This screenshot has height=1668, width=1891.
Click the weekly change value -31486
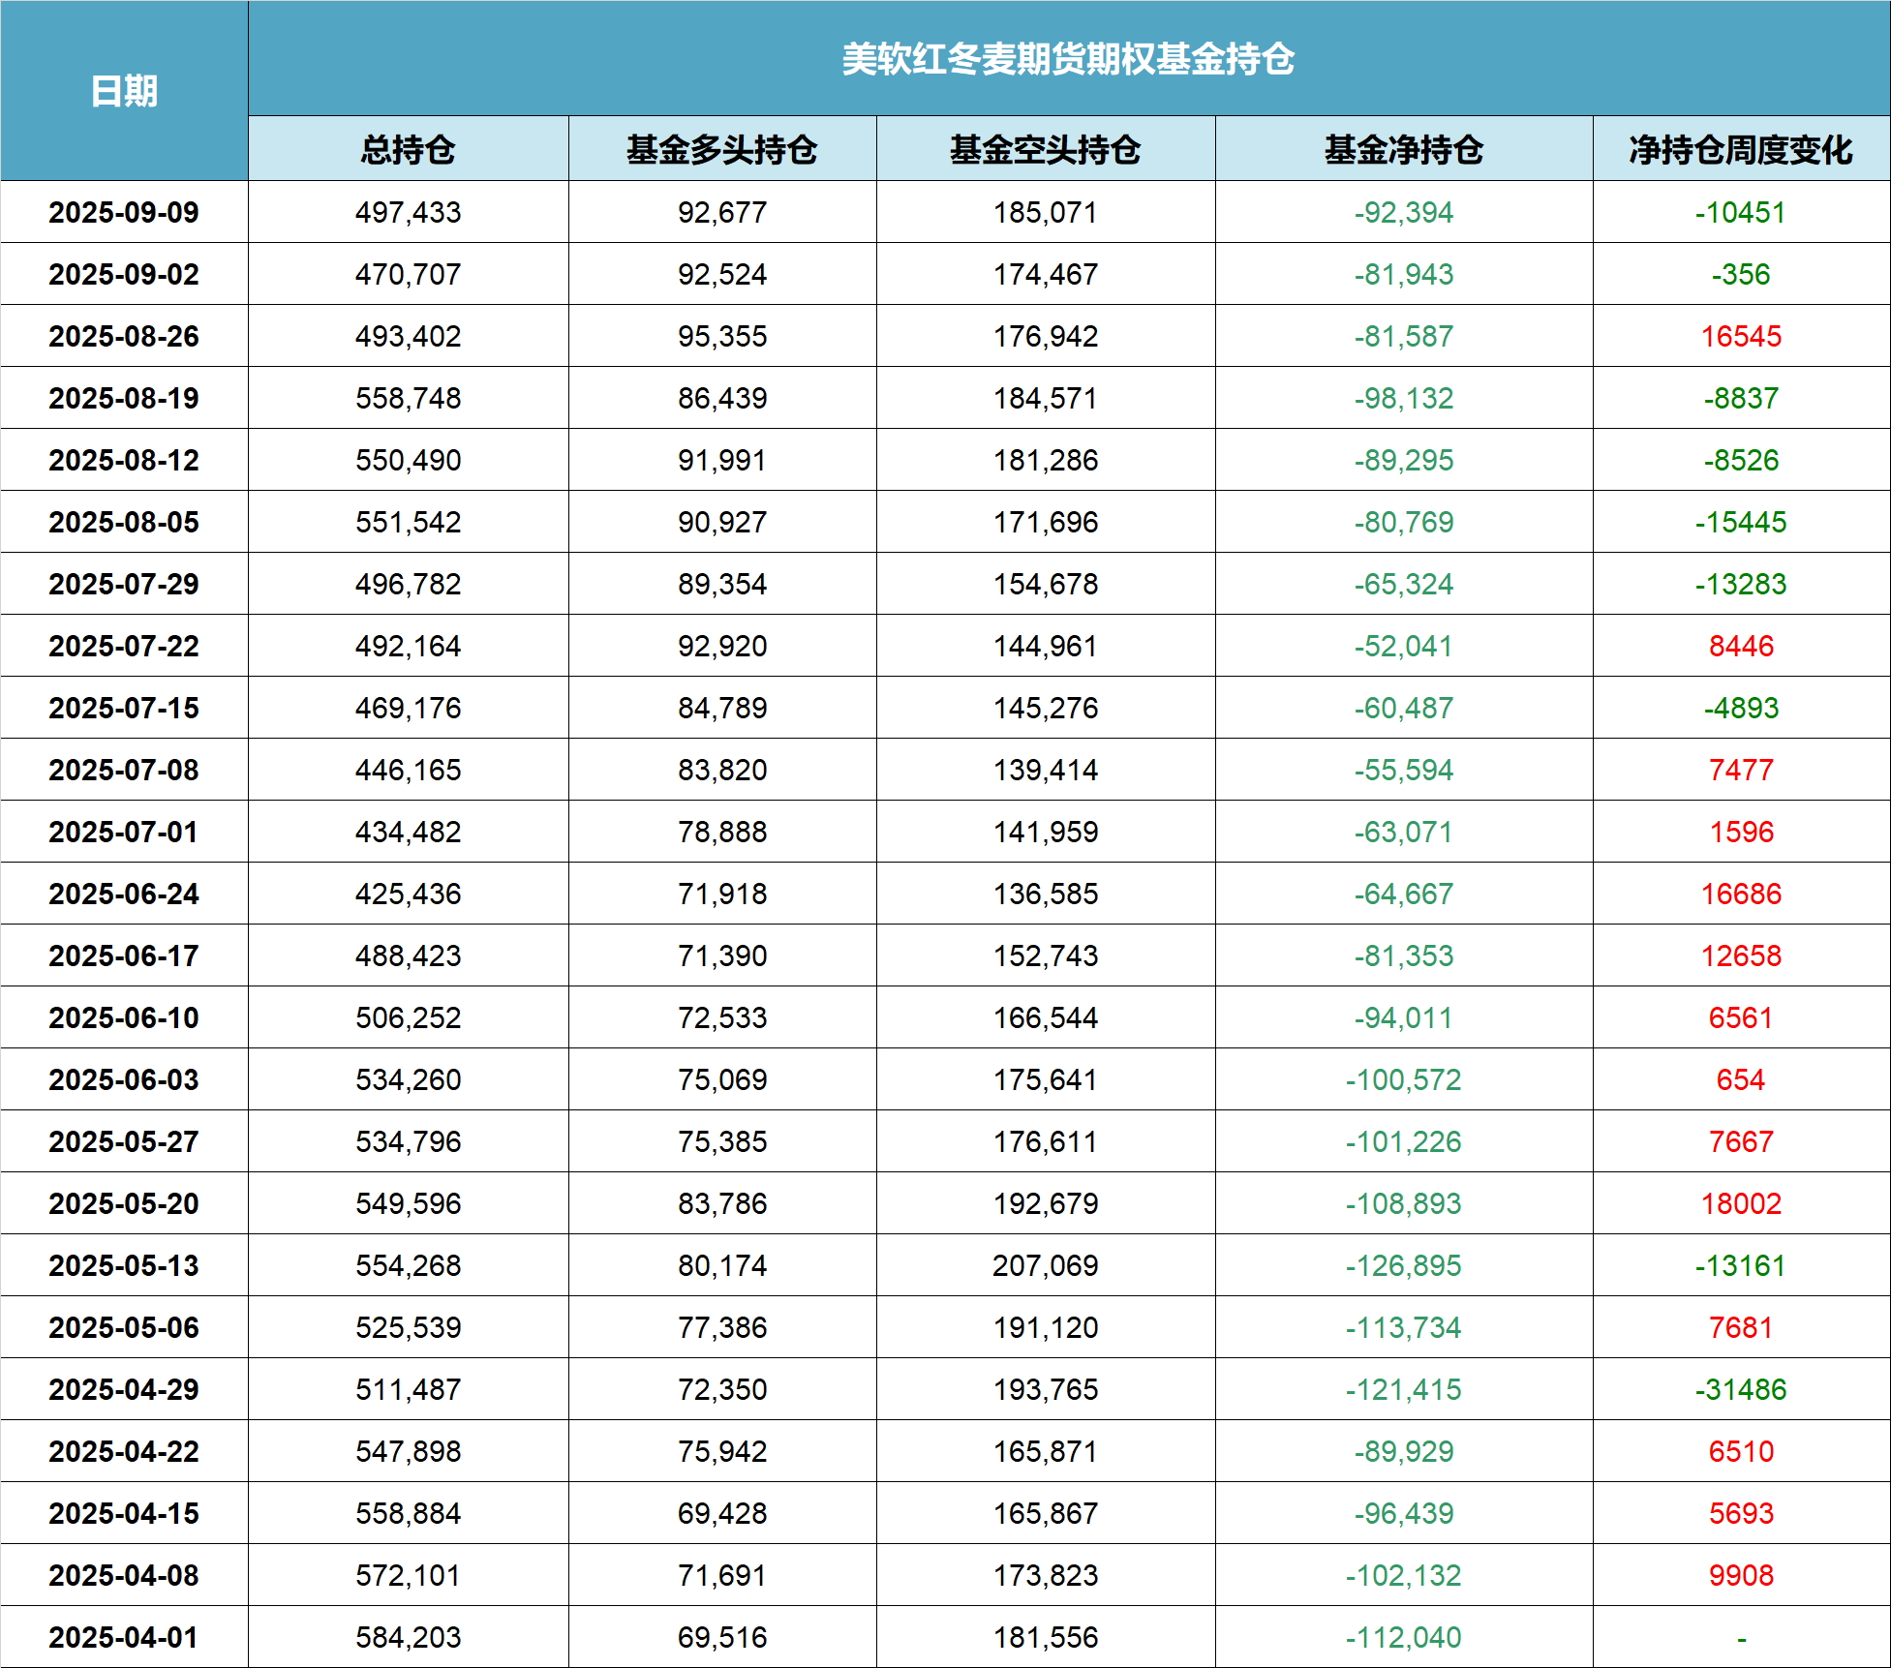(x=1740, y=1389)
